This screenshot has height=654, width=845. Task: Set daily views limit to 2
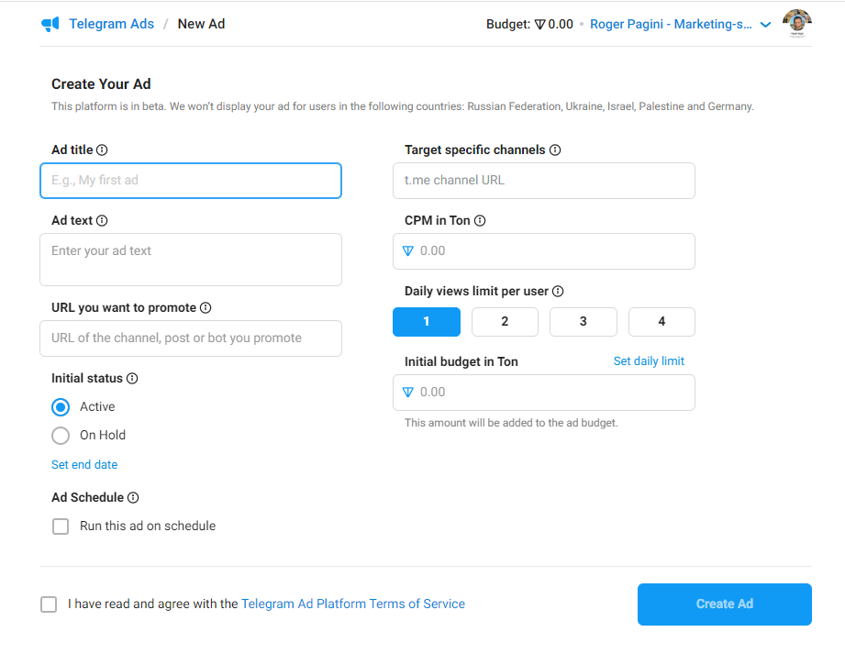[x=505, y=322]
